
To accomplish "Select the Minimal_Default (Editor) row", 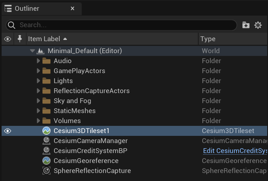I will [x=134, y=51].
